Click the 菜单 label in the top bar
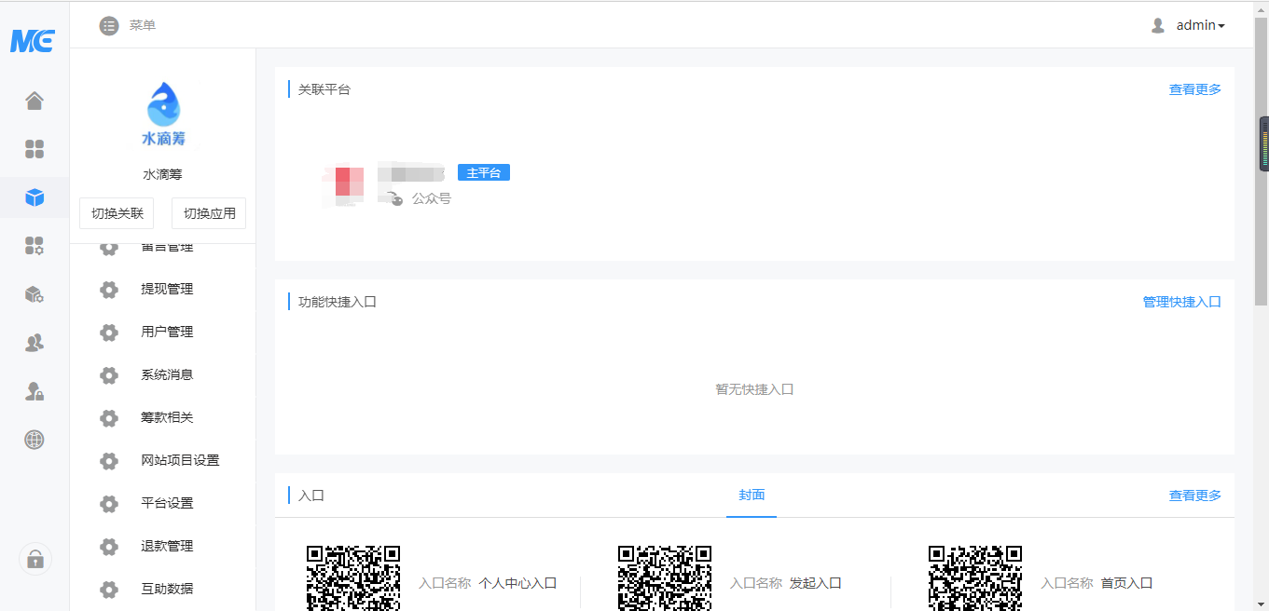Screen dimensions: 1269x611 (143, 25)
